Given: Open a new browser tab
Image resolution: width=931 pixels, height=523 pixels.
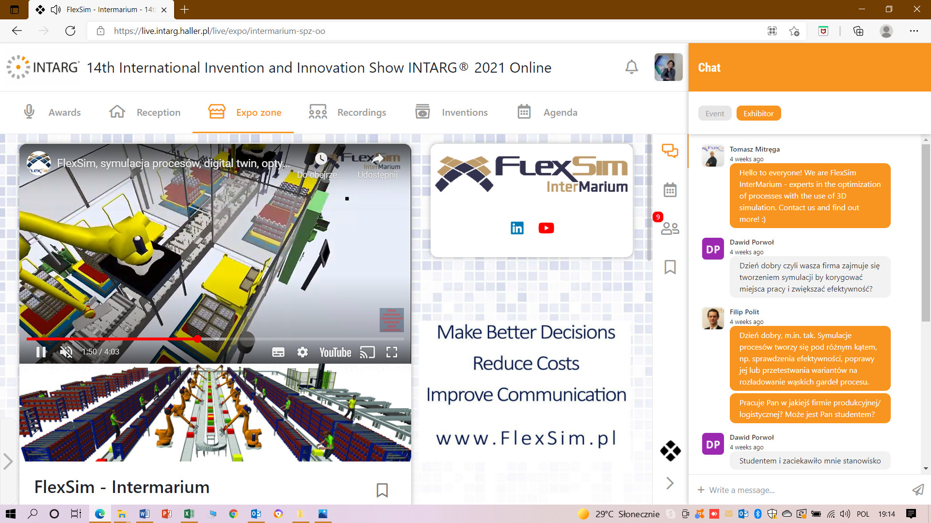Looking at the screenshot, I should click(185, 9).
